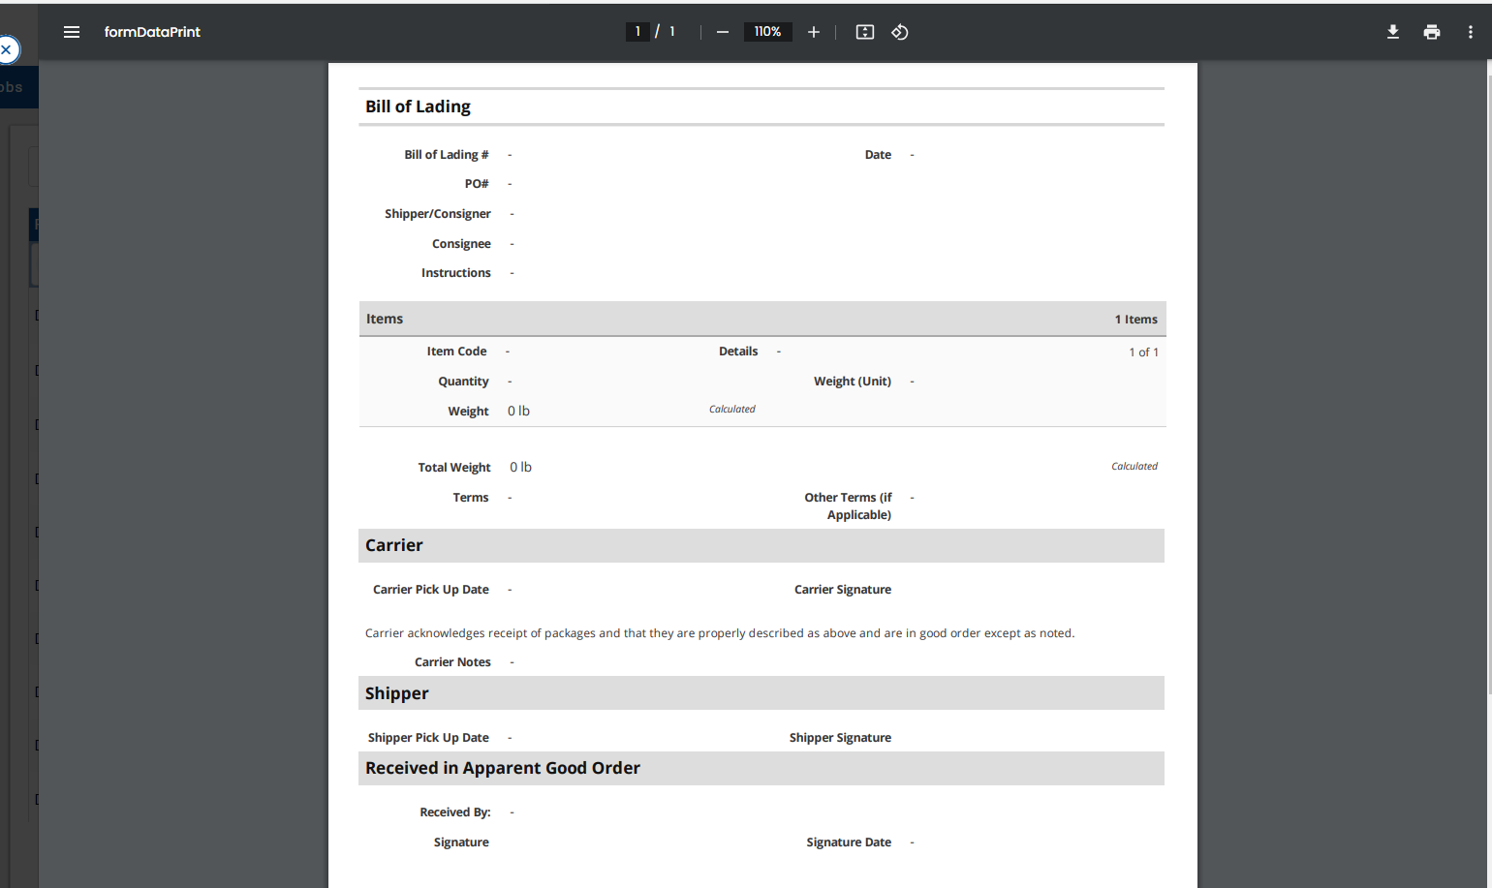Click the Shipper Pick Up Date label
Image resolution: width=1492 pixels, height=888 pixels.
click(428, 738)
